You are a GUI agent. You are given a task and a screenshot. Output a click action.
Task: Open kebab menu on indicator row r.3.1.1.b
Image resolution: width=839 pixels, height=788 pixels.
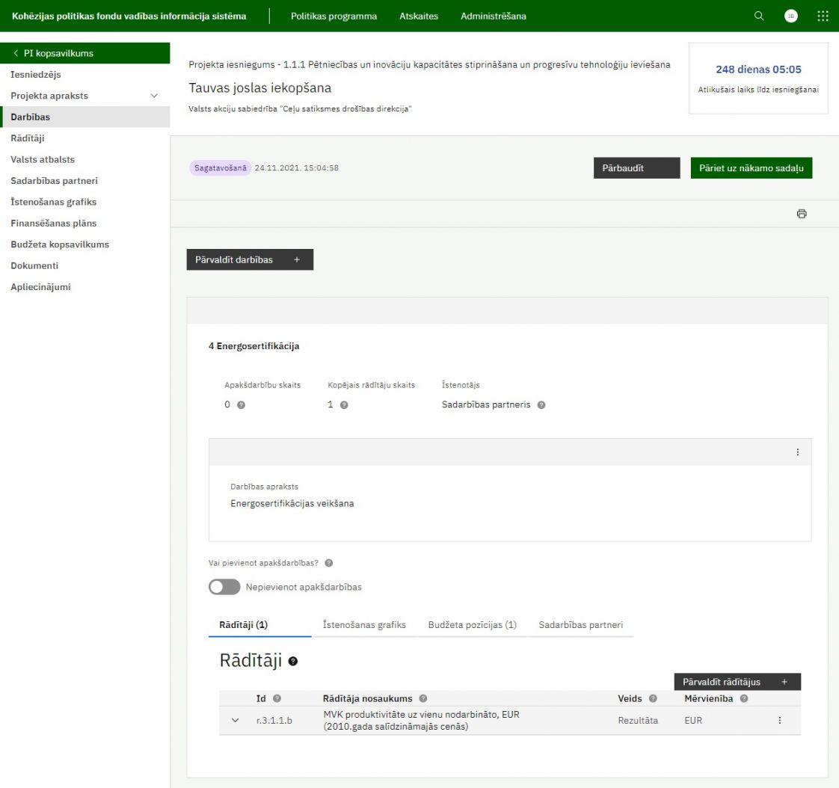[780, 721]
